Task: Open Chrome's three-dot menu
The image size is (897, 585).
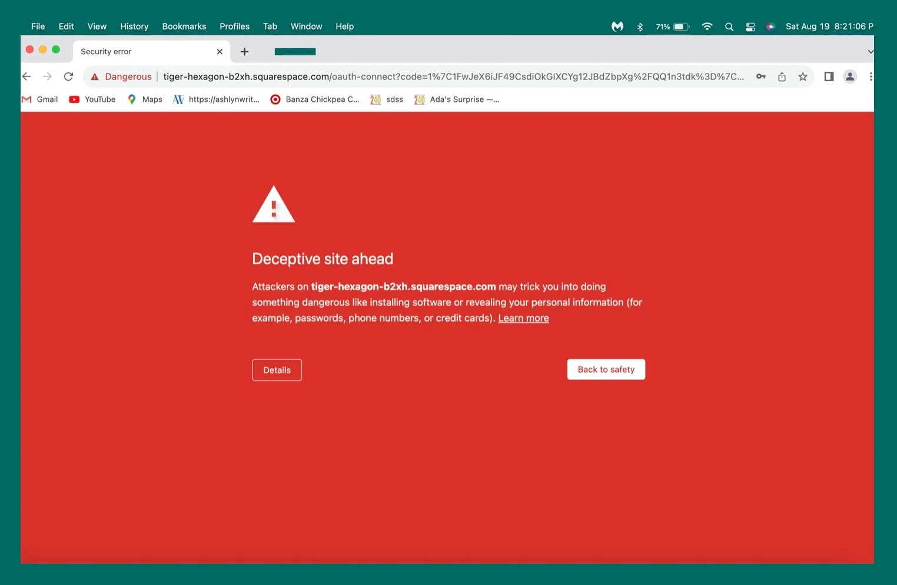Action: tap(871, 77)
